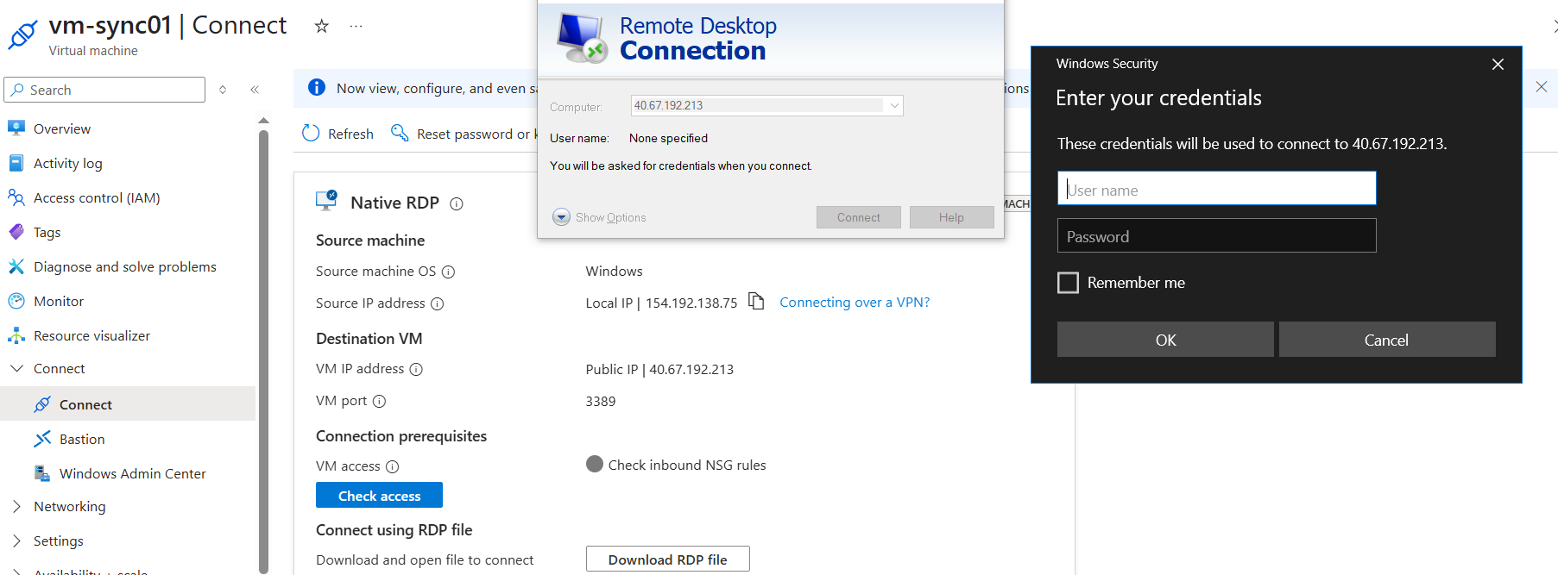Click the Refresh toolbar icon
The image size is (1558, 575).
[311, 134]
